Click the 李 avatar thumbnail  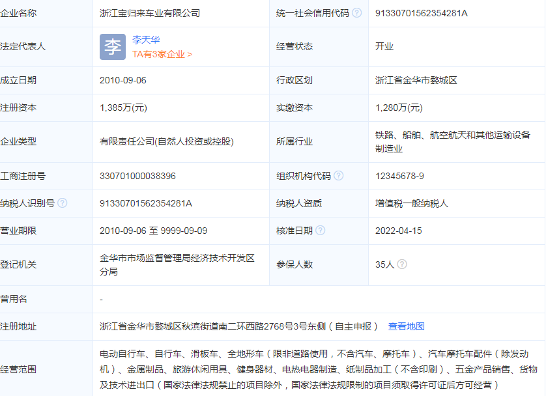113,47
